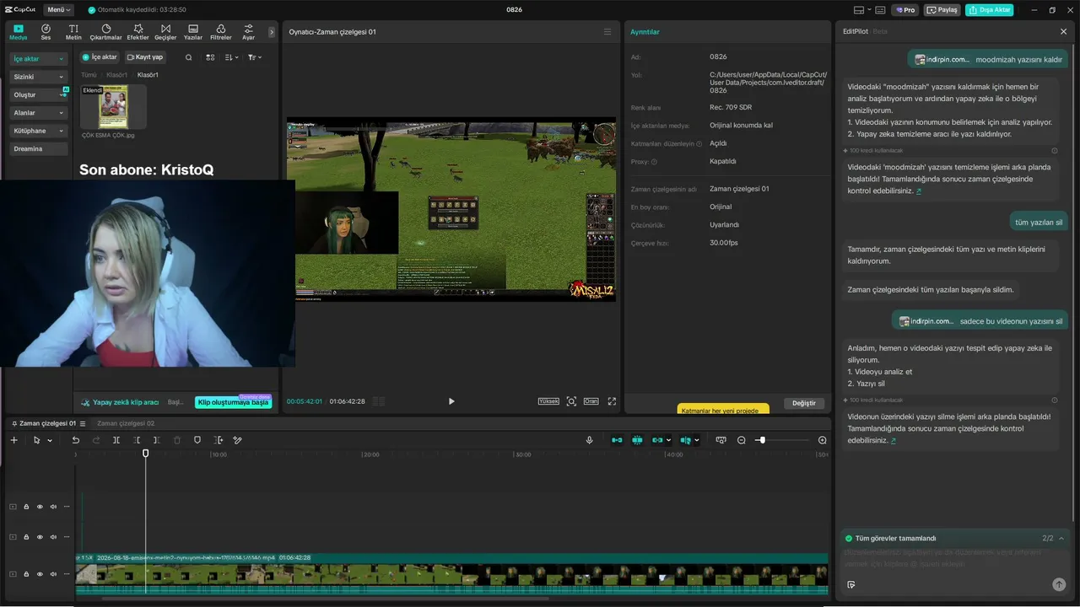Click the Dışa Aktar export button
1080x607 pixels.
click(990, 10)
